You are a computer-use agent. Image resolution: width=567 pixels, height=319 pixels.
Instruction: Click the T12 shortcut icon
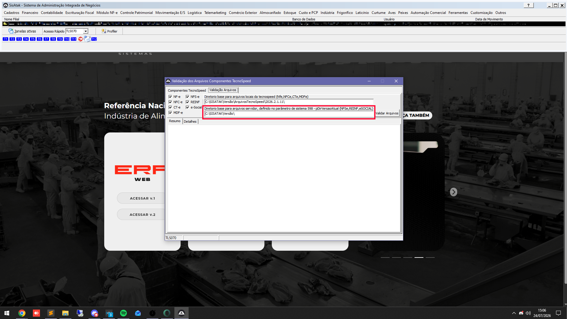pos(94,39)
